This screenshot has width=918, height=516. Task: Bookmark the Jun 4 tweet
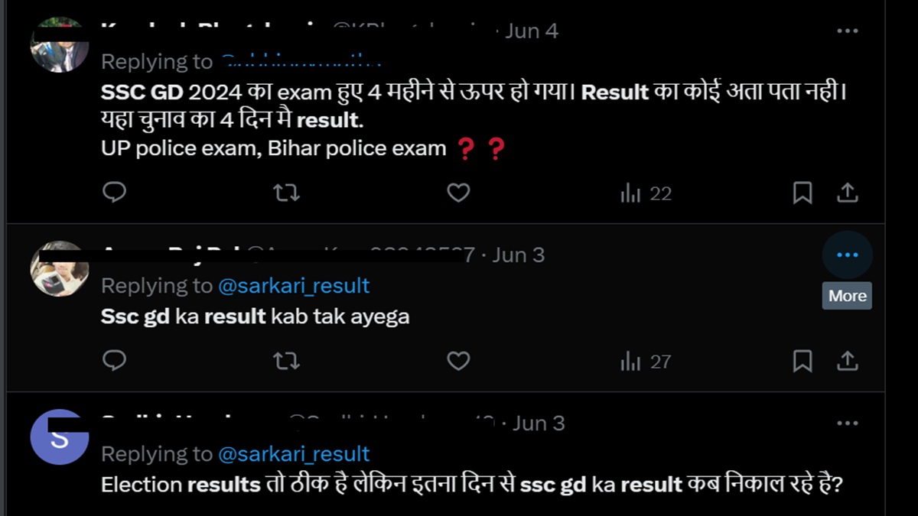(x=802, y=193)
